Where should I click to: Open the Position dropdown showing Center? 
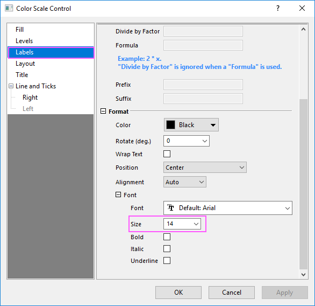pos(205,168)
